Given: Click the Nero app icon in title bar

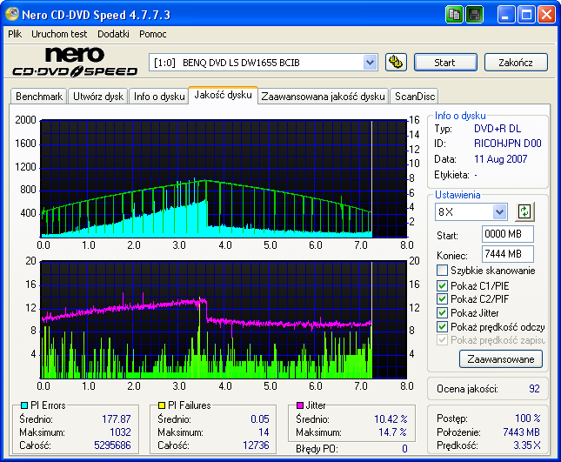Looking at the screenshot, I should coord(12,14).
